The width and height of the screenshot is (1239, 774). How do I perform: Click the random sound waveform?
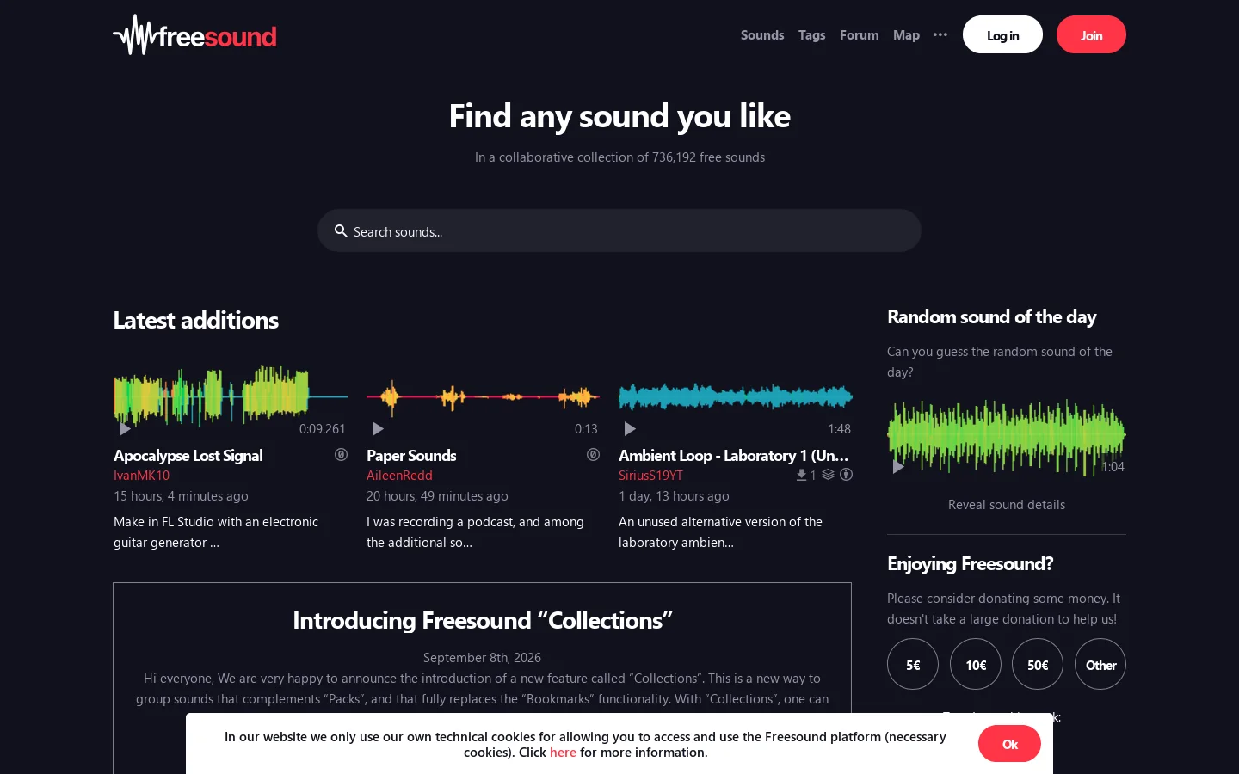point(1007,437)
